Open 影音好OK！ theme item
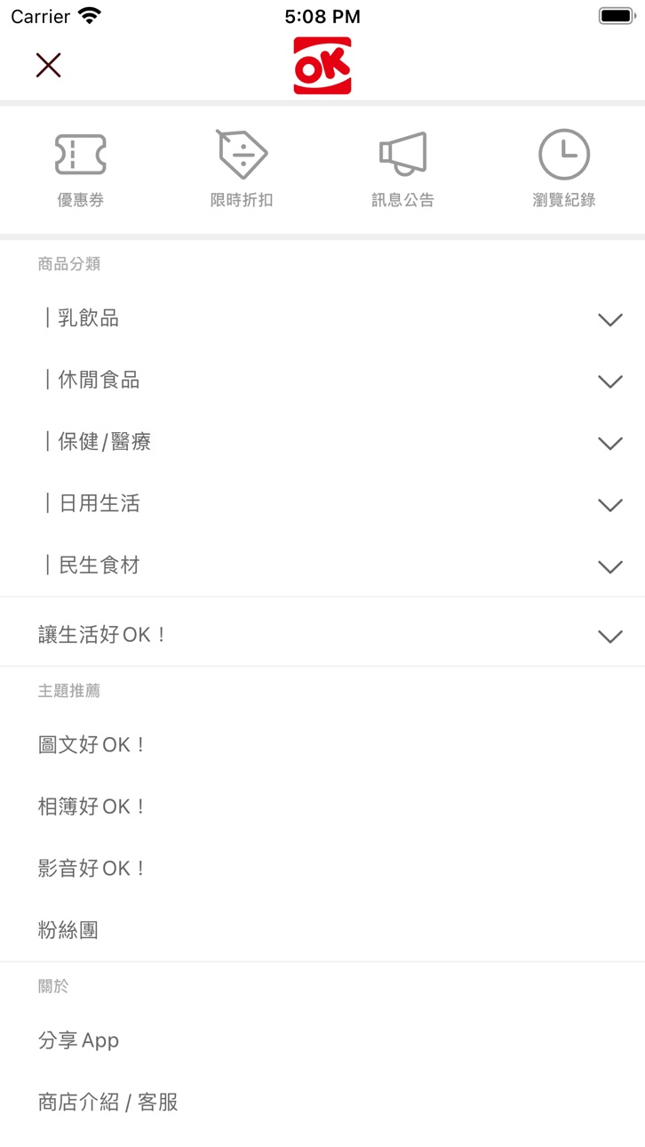 [92, 869]
